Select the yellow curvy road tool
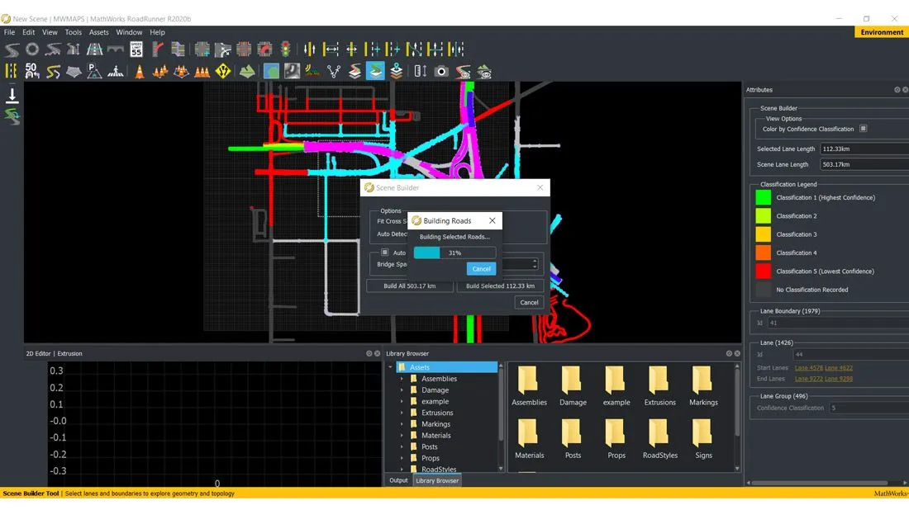The image size is (909, 510). (x=54, y=71)
